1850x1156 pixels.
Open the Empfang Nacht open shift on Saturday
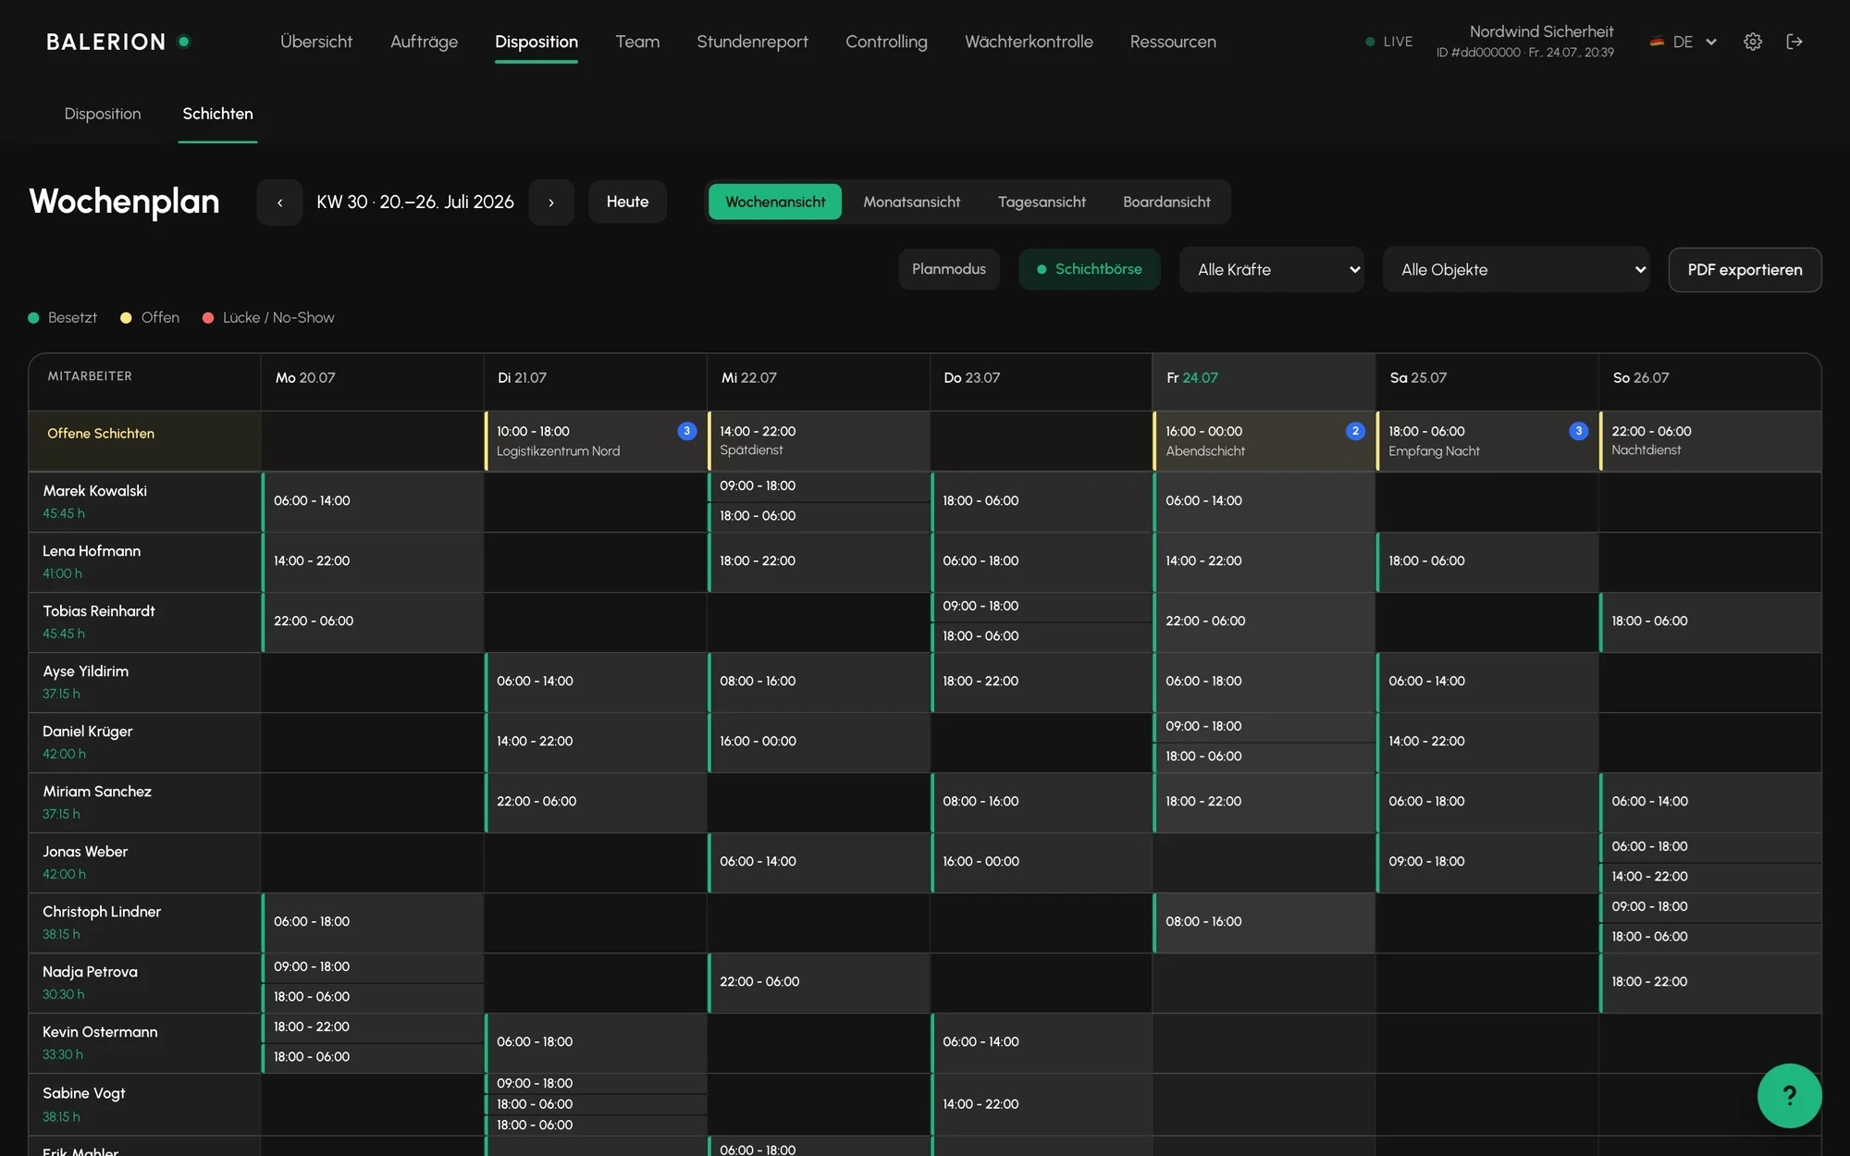pyautogui.click(x=1487, y=441)
